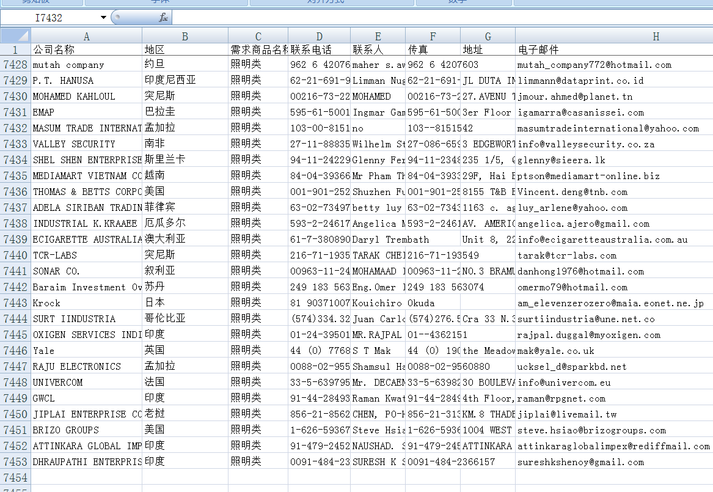Viewport: 713px width, 492px height.
Task: Select the DHRAUPATHI ENTERPRISE company cell
Action: pyautogui.click(x=86, y=462)
